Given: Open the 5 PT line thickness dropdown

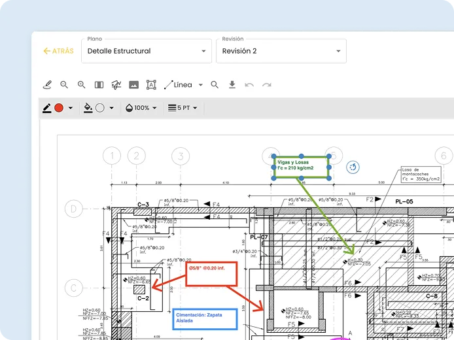Looking at the screenshot, I should click(x=183, y=108).
